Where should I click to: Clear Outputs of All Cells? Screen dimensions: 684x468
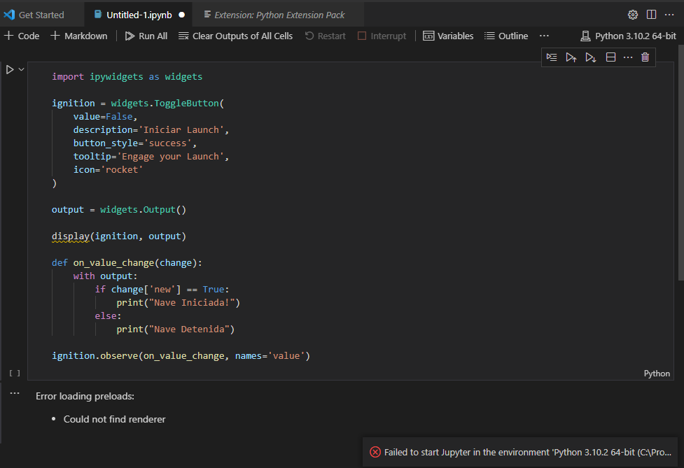pyautogui.click(x=235, y=36)
